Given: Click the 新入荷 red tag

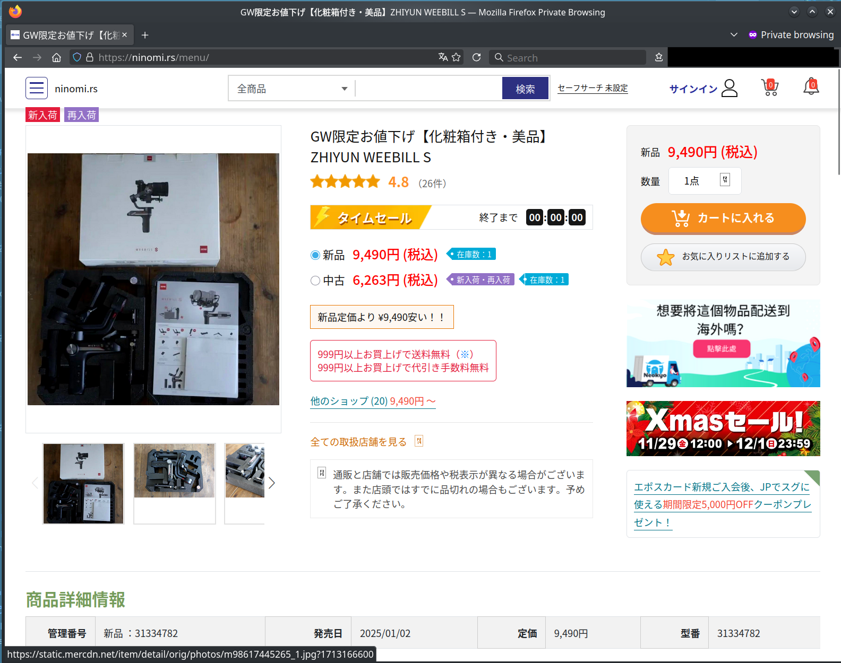Looking at the screenshot, I should (x=42, y=115).
